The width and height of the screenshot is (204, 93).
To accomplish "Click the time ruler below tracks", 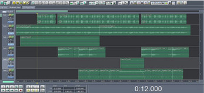I will [107, 81].
